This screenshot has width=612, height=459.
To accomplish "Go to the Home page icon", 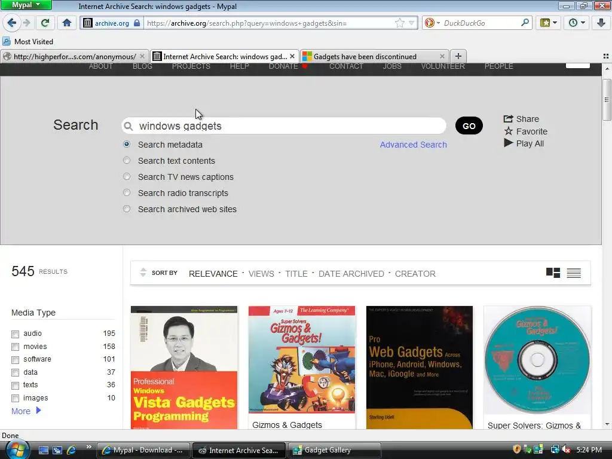I will (67, 23).
